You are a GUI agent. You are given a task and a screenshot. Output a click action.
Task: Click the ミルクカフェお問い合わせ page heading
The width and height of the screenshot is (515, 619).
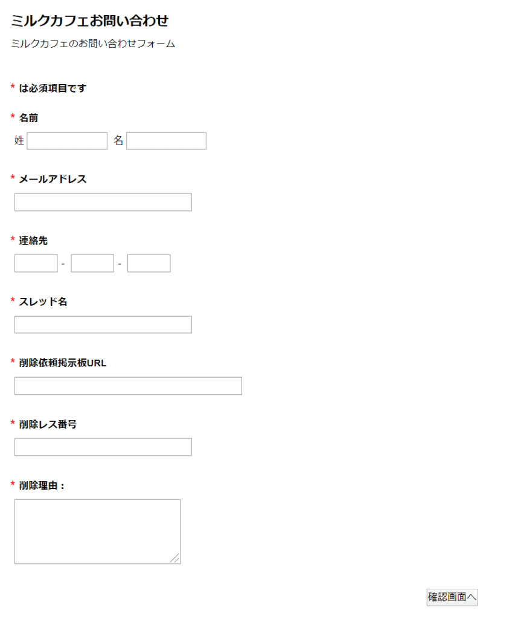(x=89, y=21)
